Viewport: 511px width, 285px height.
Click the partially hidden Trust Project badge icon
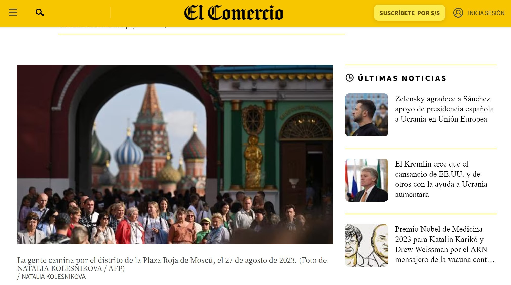pos(130,27)
